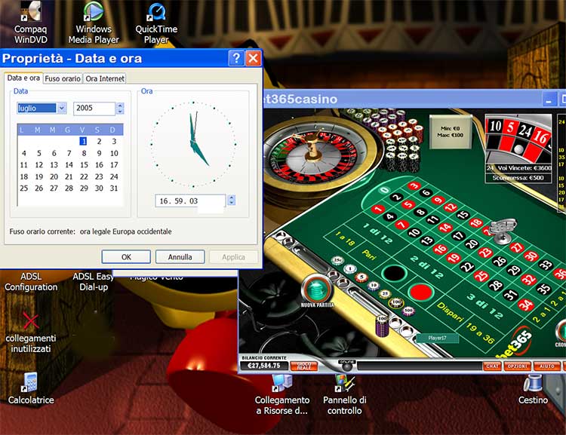566x435 pixels.
Task: Open Chat in casino bar
Action: coord(492,366)
